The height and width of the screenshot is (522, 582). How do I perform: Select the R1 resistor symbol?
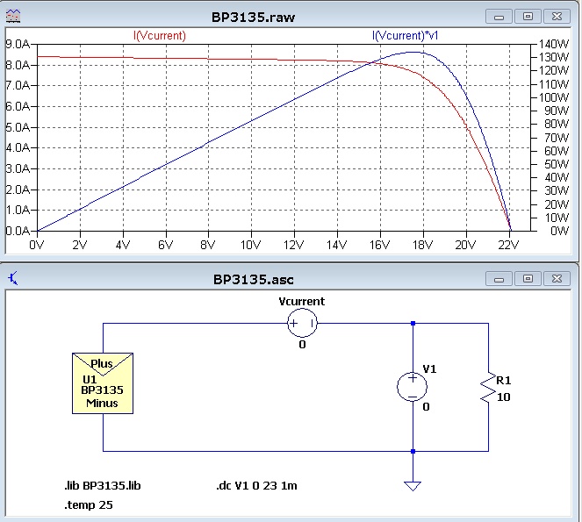pos(488,387)
